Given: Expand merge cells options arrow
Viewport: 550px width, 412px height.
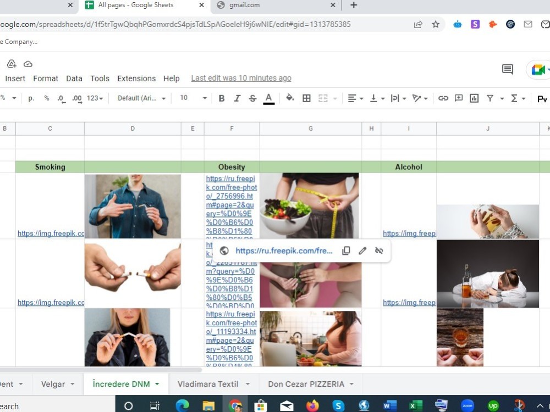Looking at the screenshot, I should coord(335,99).
